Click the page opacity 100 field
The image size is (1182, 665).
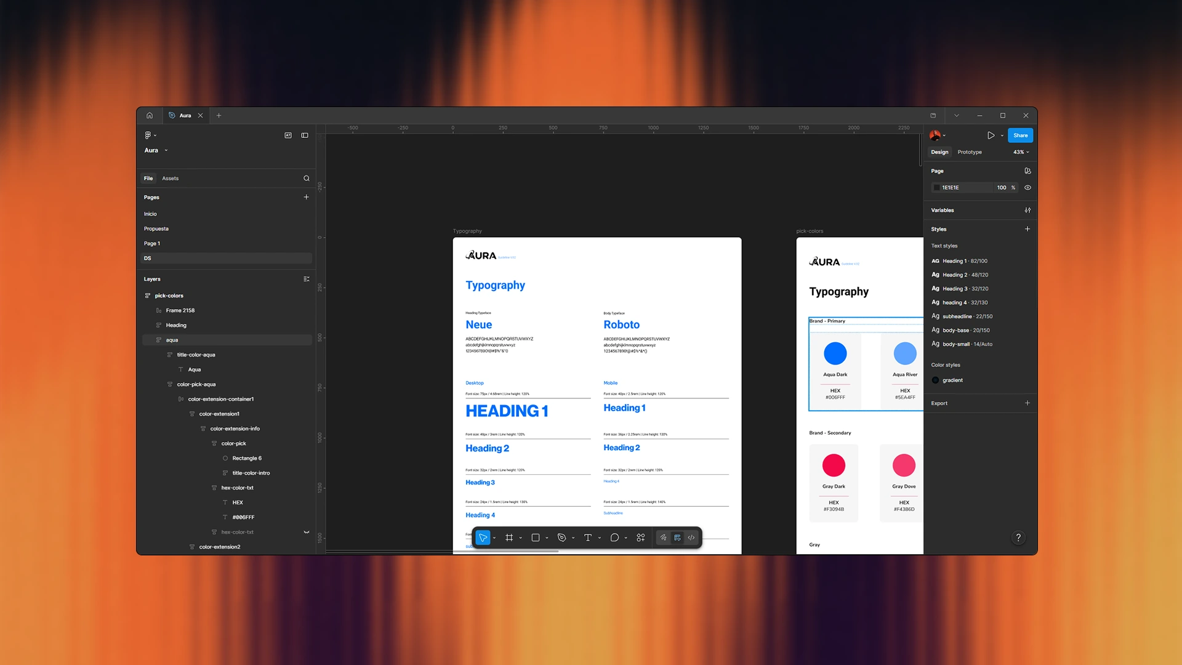tap(1002, 187)
